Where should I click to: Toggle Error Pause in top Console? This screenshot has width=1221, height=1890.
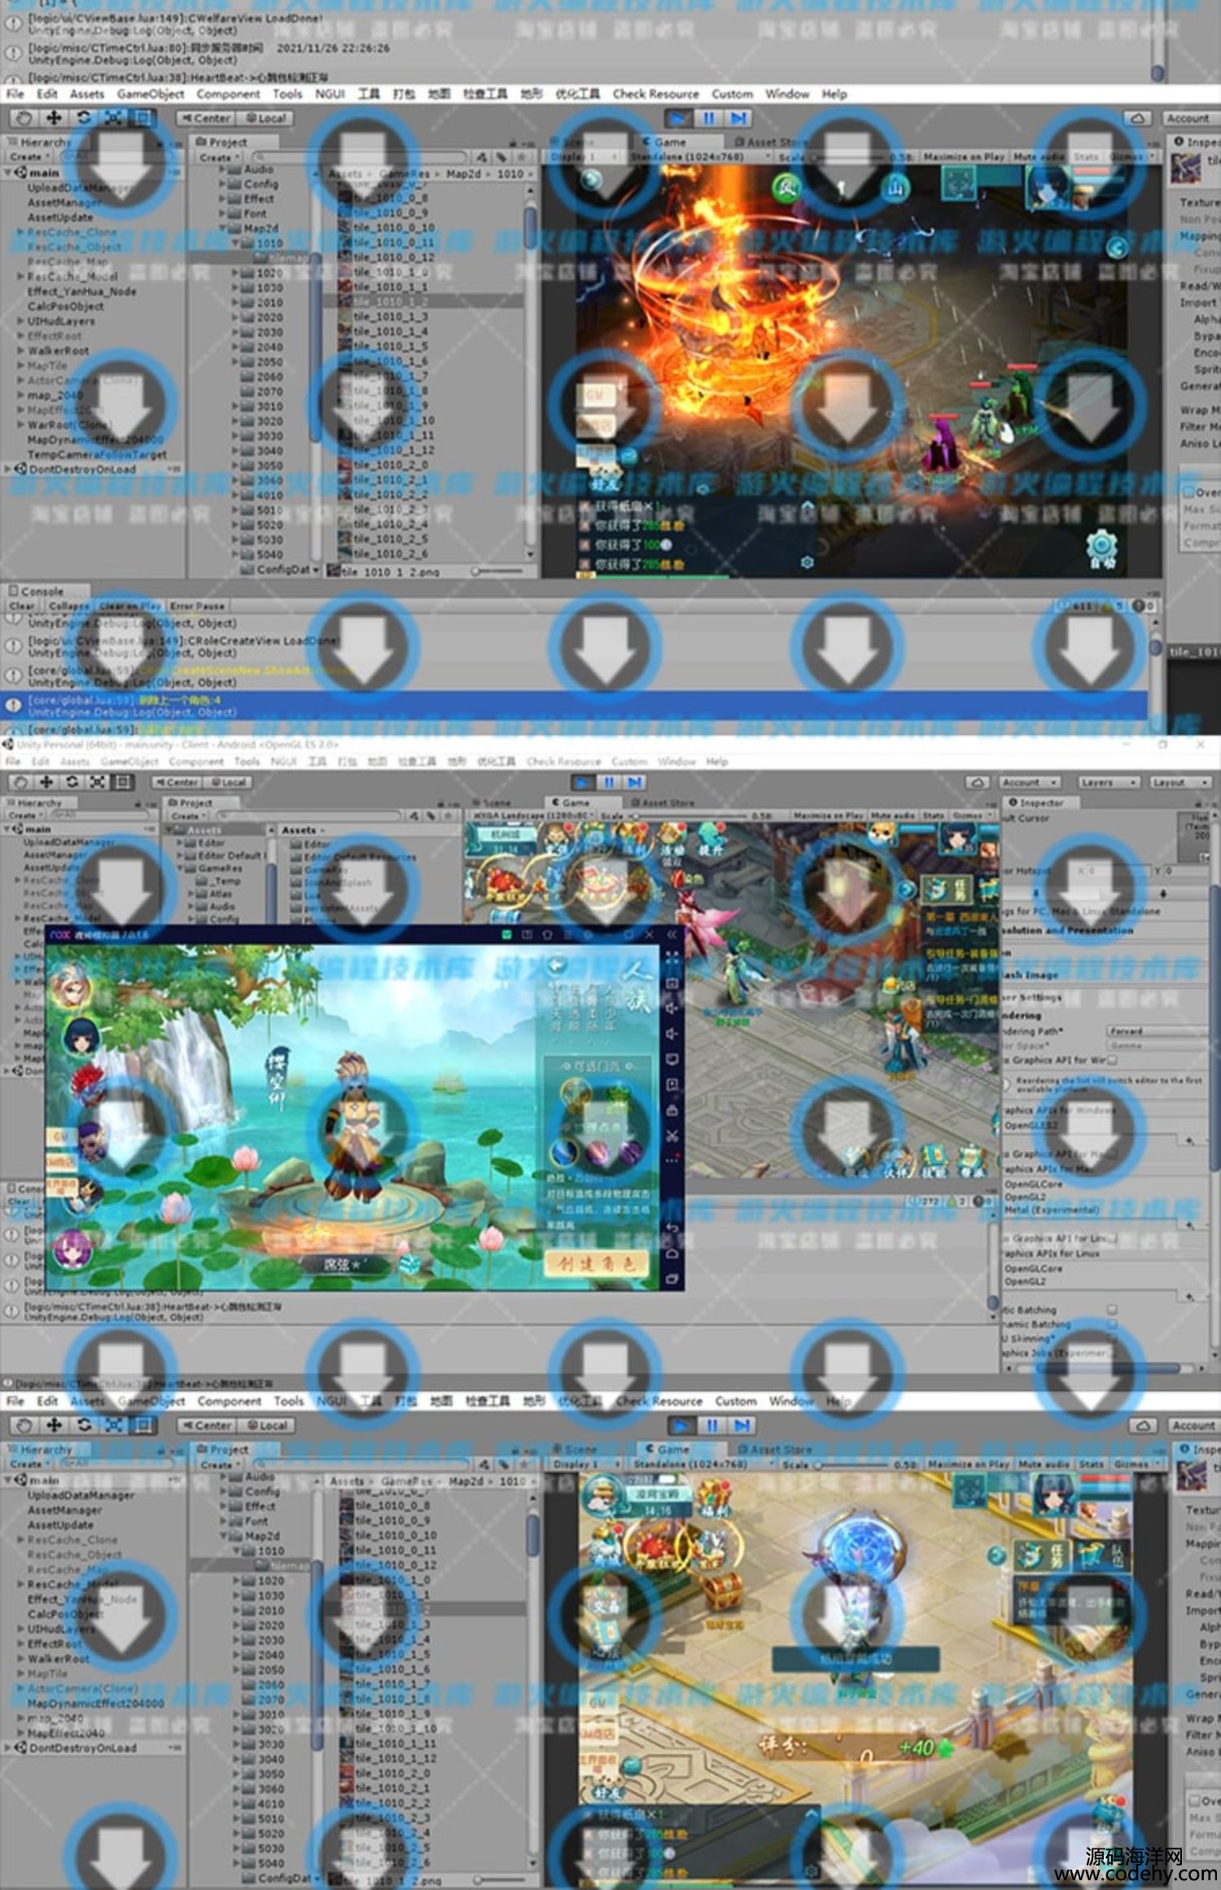(197, 606)
